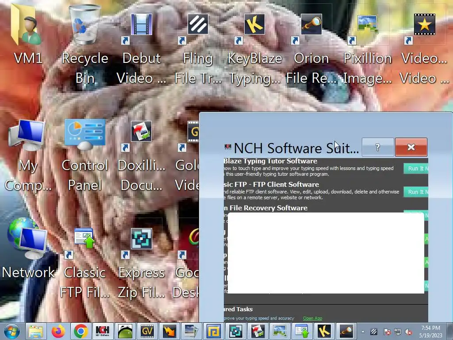Click the Open App link
This screenshot has width=453, height=340.
[312, 318]
